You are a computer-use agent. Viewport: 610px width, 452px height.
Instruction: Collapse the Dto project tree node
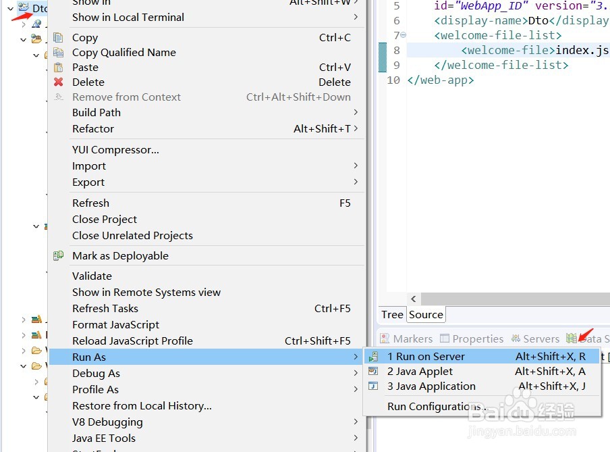[x=10, y=8]
